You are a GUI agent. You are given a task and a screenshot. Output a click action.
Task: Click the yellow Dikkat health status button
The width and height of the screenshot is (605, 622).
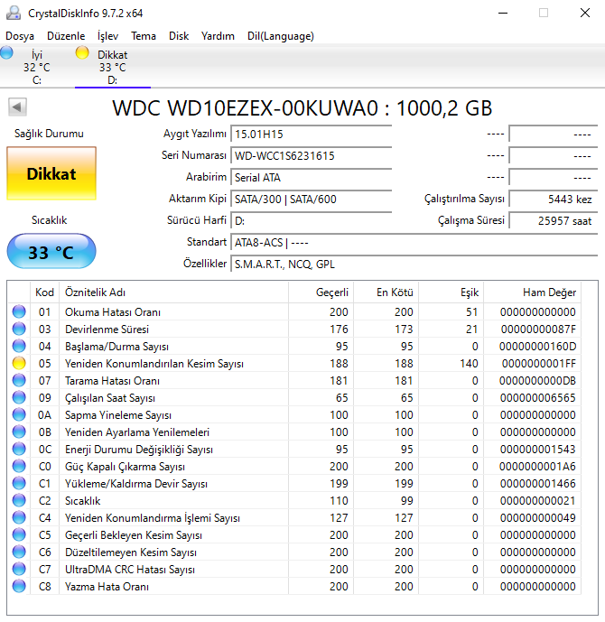(x=51, y=173)
